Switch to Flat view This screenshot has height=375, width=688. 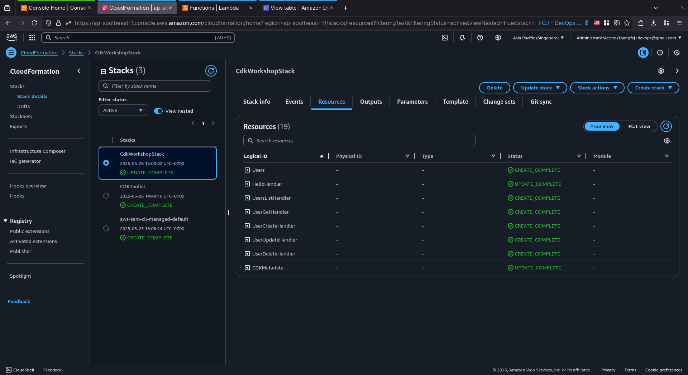[x=639, y=126]
